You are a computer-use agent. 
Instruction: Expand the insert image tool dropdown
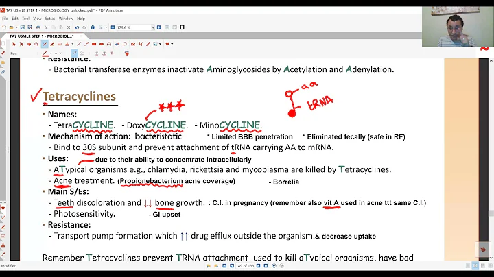tap(160, 44)
